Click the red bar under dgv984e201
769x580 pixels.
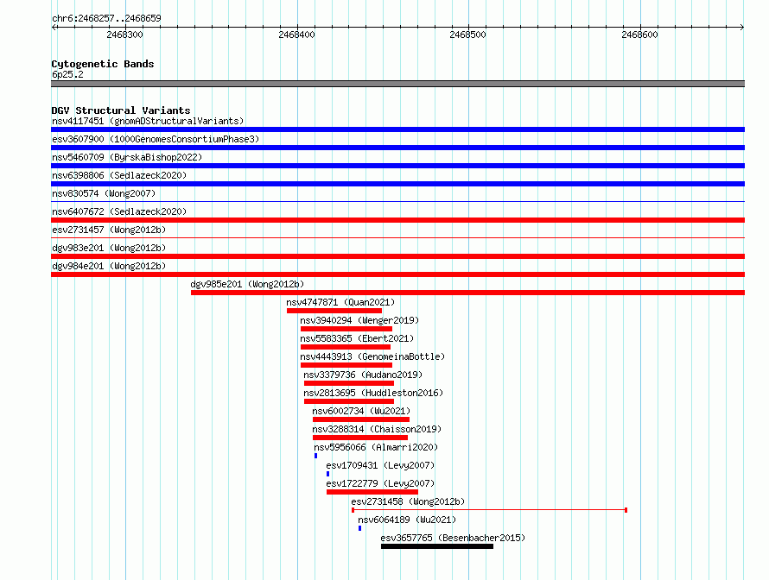pyautogui.click(x=397, y=274)
